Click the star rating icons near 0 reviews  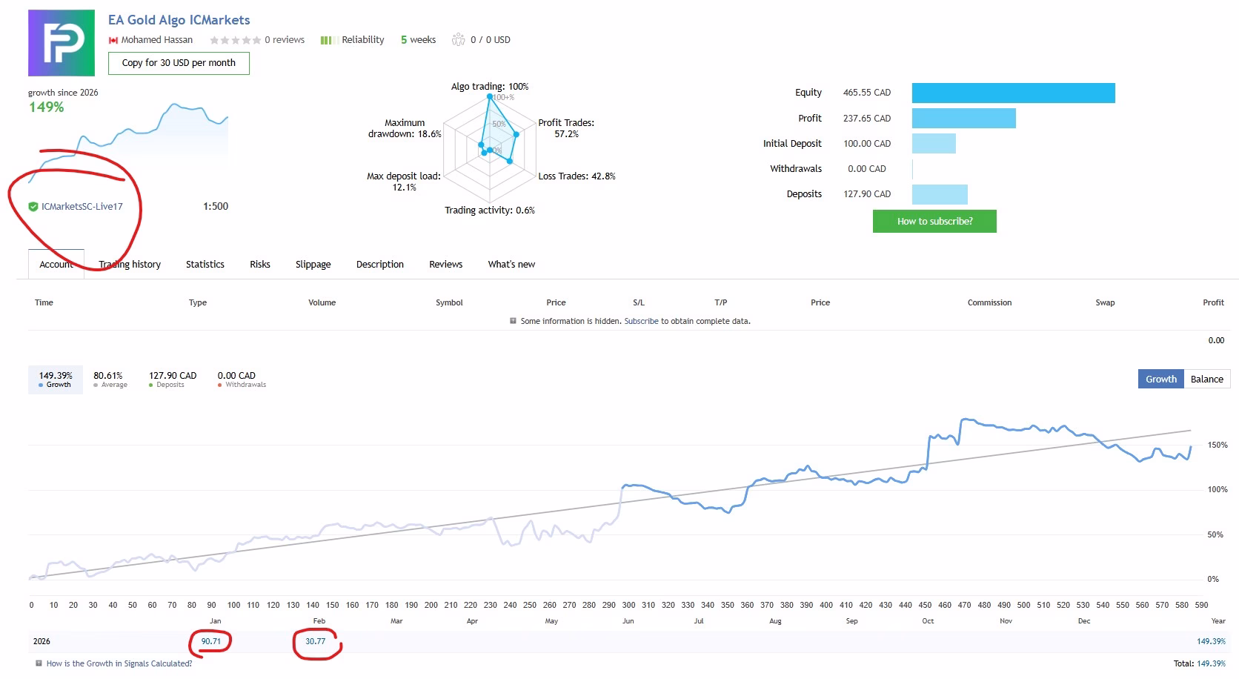tap(236, 40)
